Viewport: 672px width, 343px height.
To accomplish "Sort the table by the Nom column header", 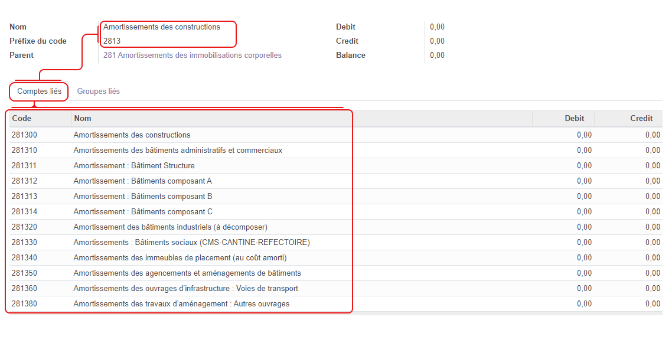I will (302, 119).
